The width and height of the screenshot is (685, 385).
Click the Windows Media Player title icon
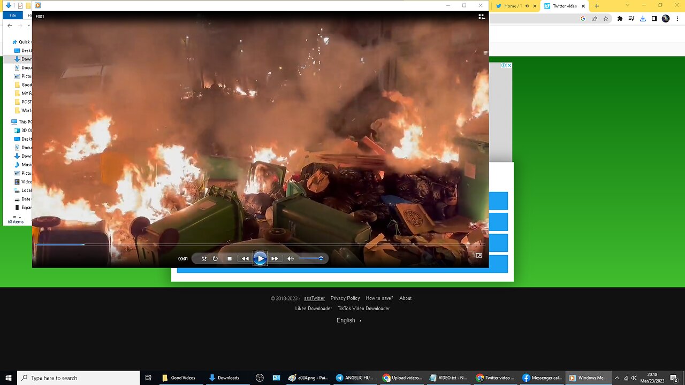(x=37, y=5)
